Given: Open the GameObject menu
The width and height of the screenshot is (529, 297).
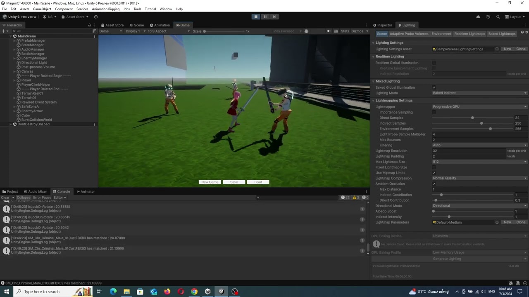Looking at the screenshot, I should tap(41, 9).
